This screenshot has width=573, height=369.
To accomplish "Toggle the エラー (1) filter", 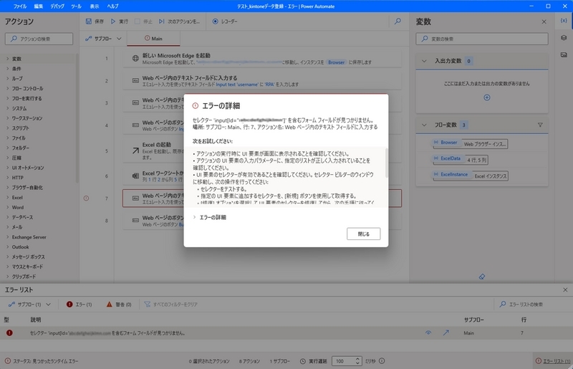I will 79,305.
